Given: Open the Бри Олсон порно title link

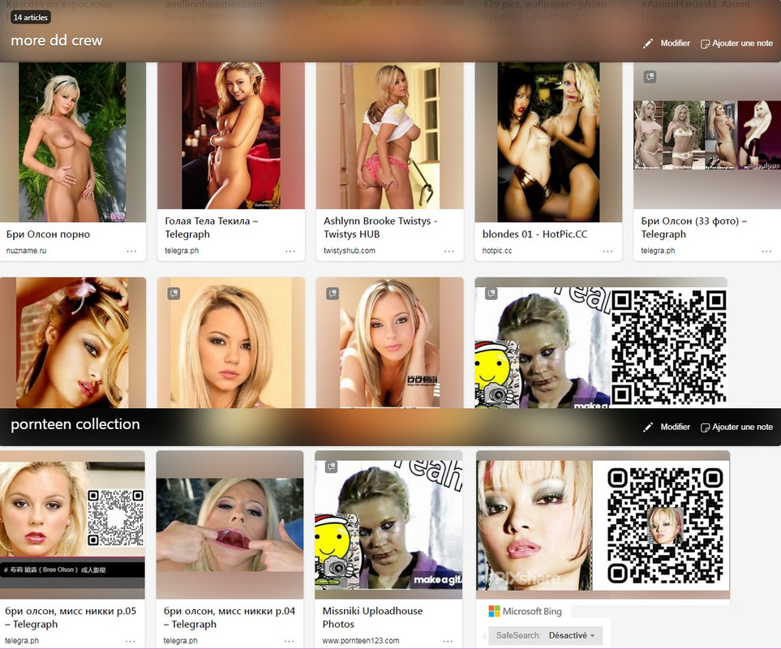Looking at the screenshot, I should pos(49,234).
